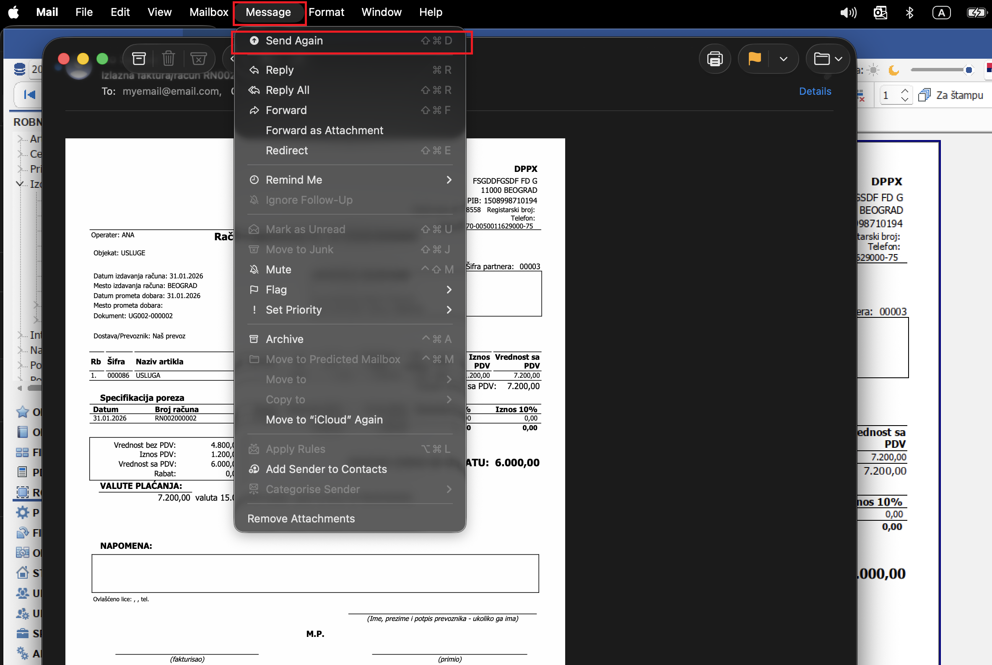Click the Bluetooth icon in the menu bar
Viewport: 992px width, 665px height.
point(909,12)
